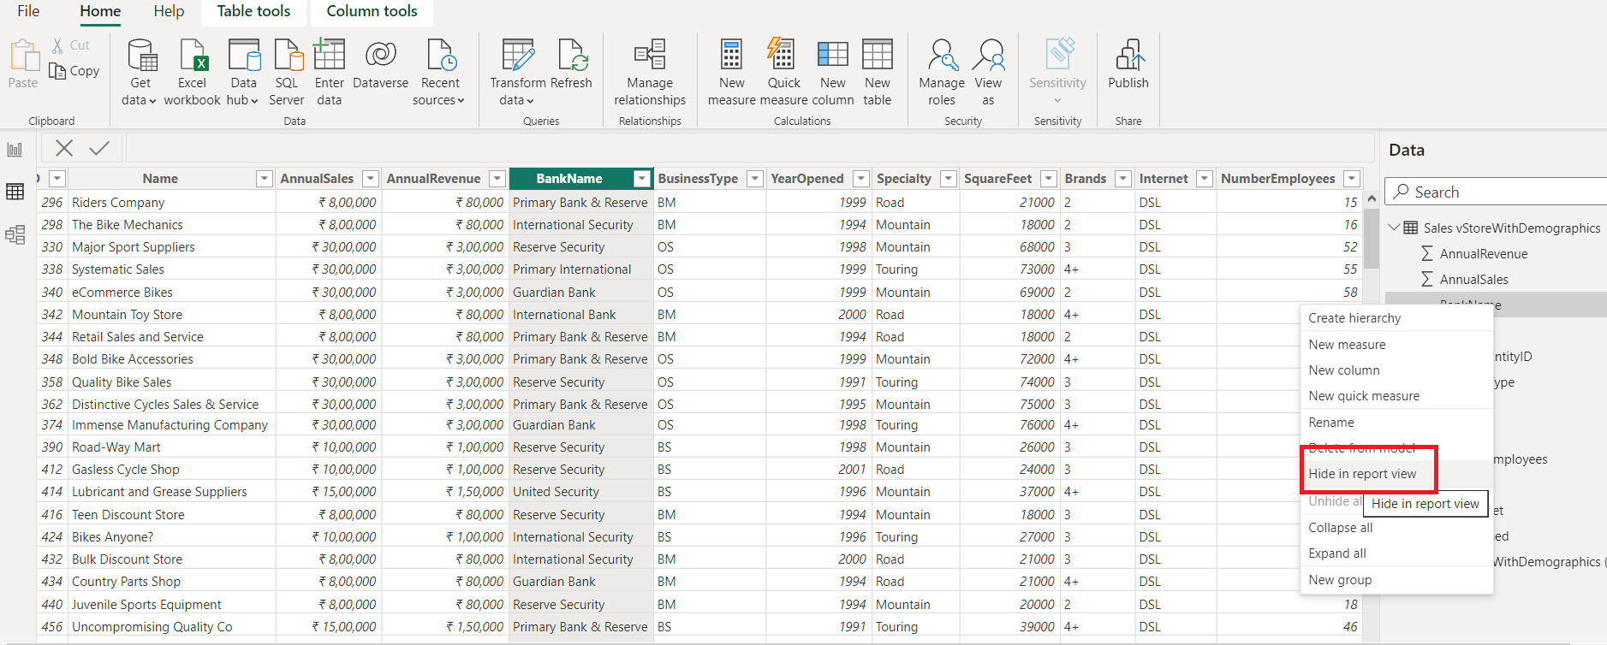This screenshot has width=1607, height=645.
Task: Switch to Report view sidebar icon
Action: (x=15, y=150)
